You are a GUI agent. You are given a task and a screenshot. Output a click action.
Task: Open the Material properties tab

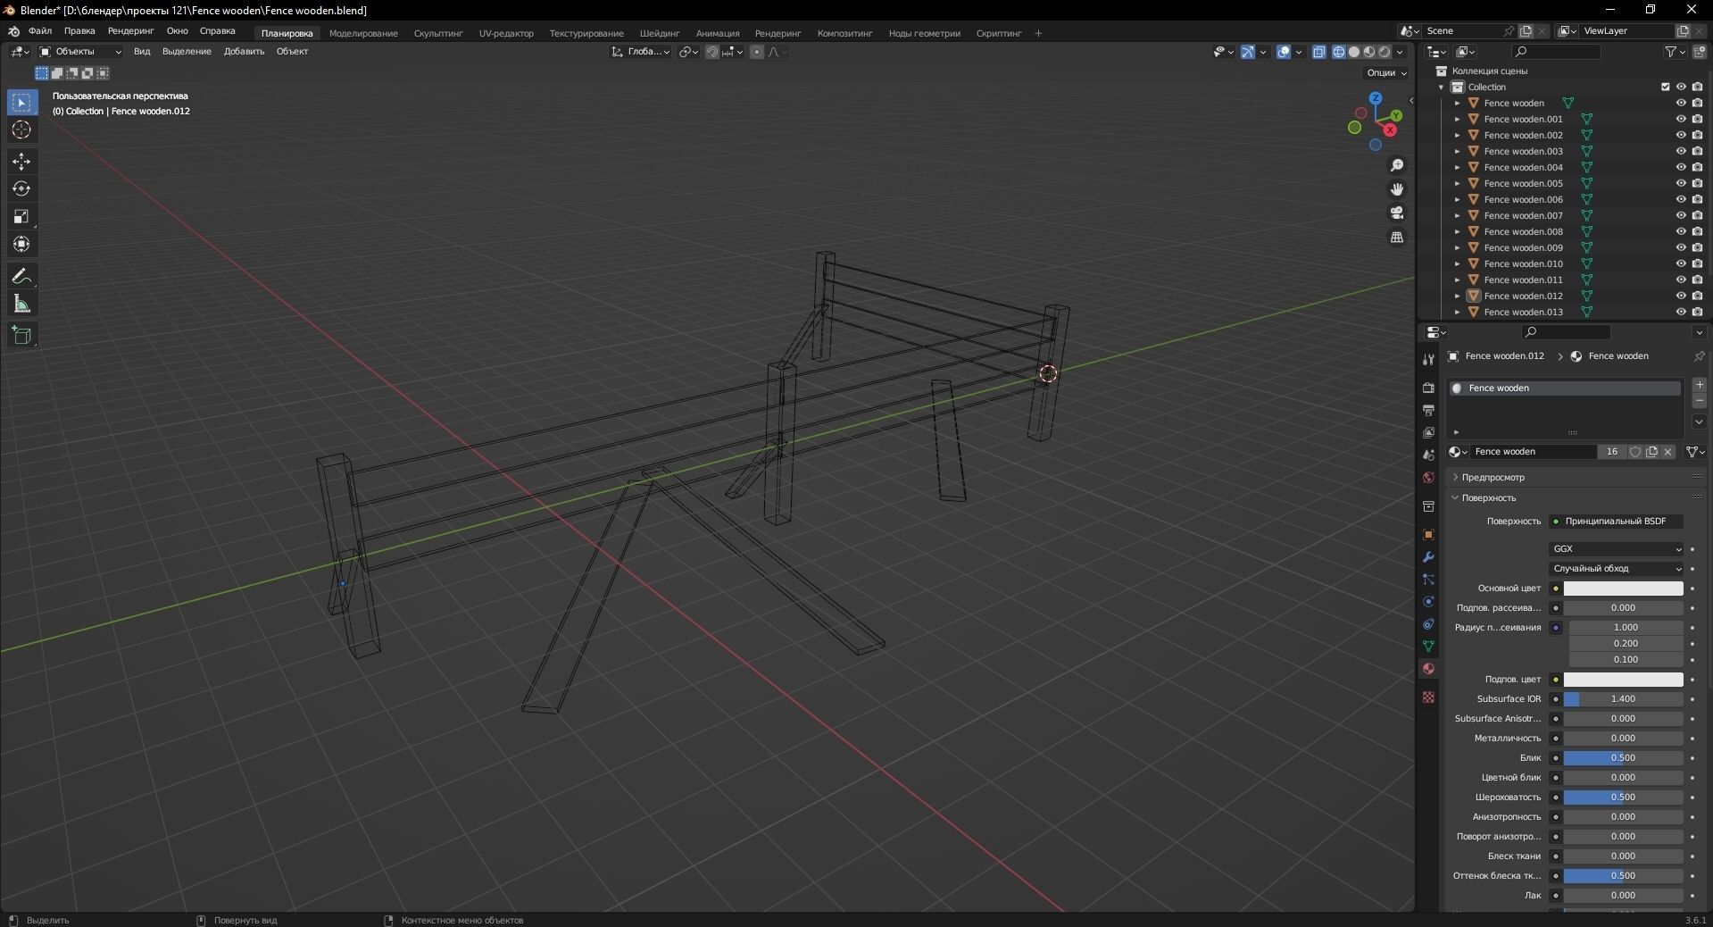1428,669
